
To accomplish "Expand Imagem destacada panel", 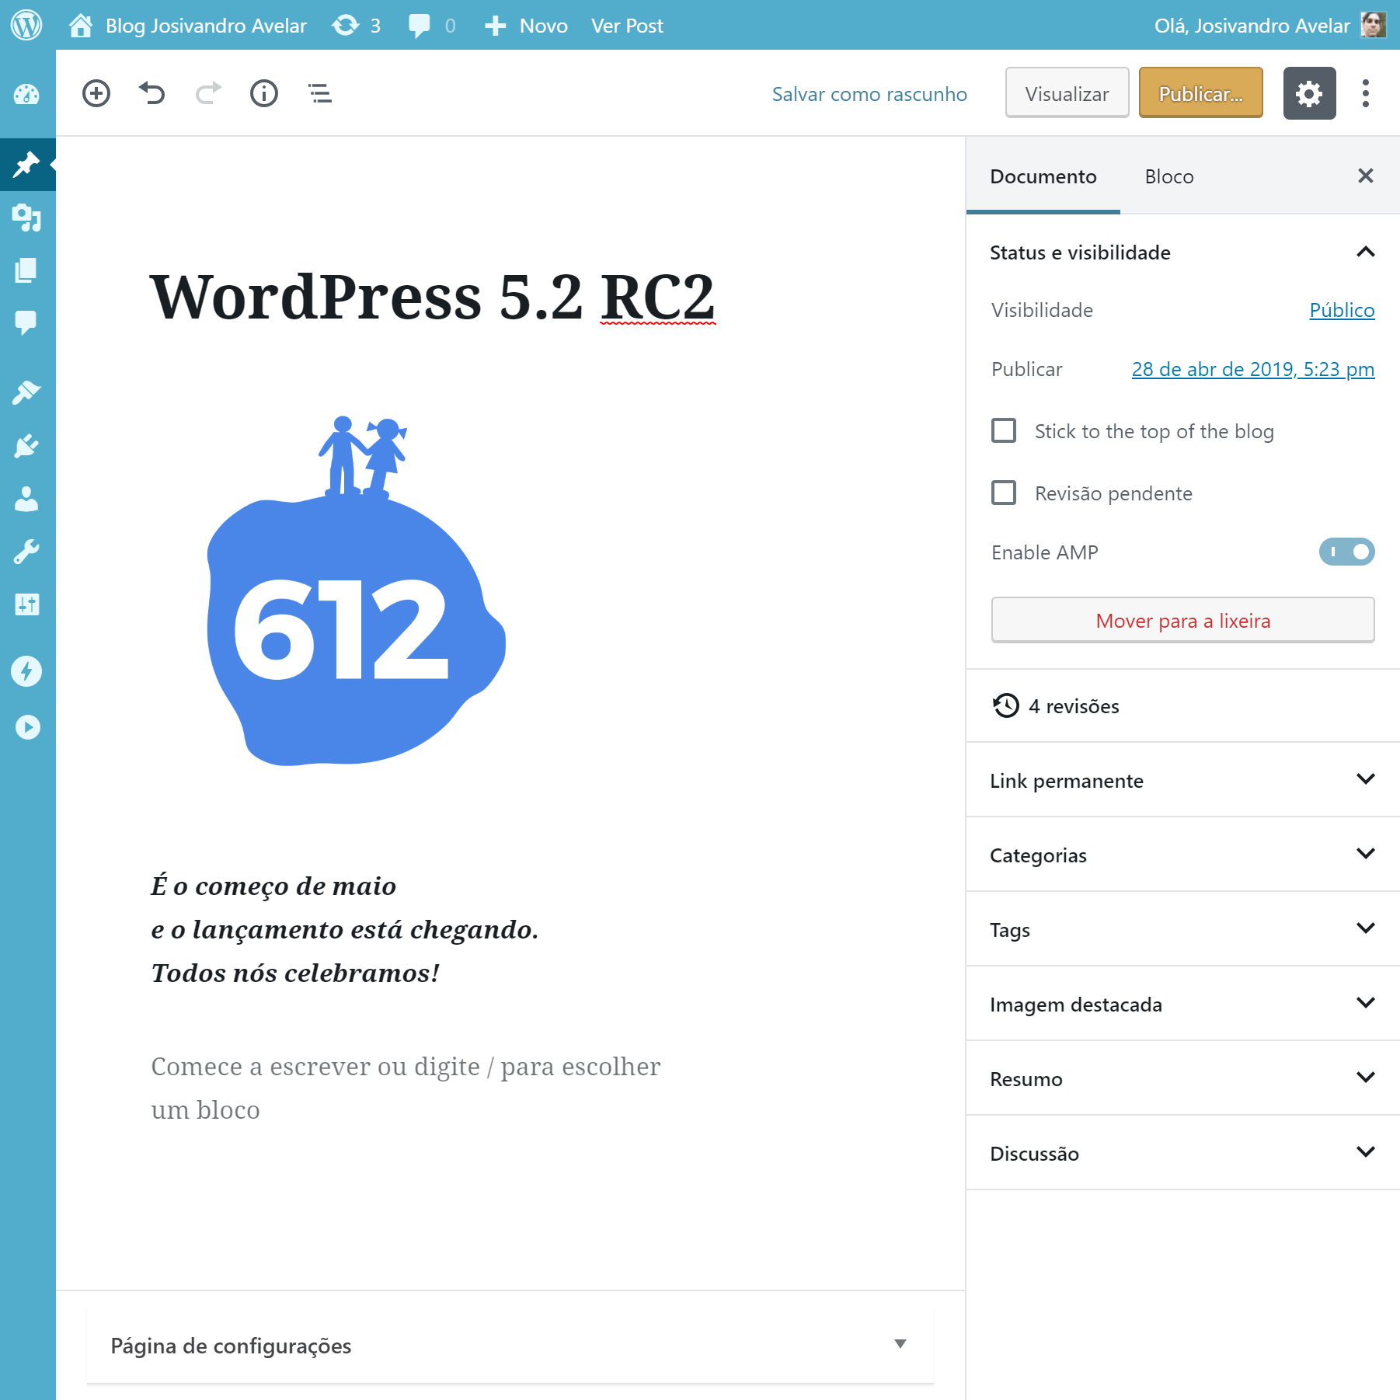I will coord(1182,1003).
